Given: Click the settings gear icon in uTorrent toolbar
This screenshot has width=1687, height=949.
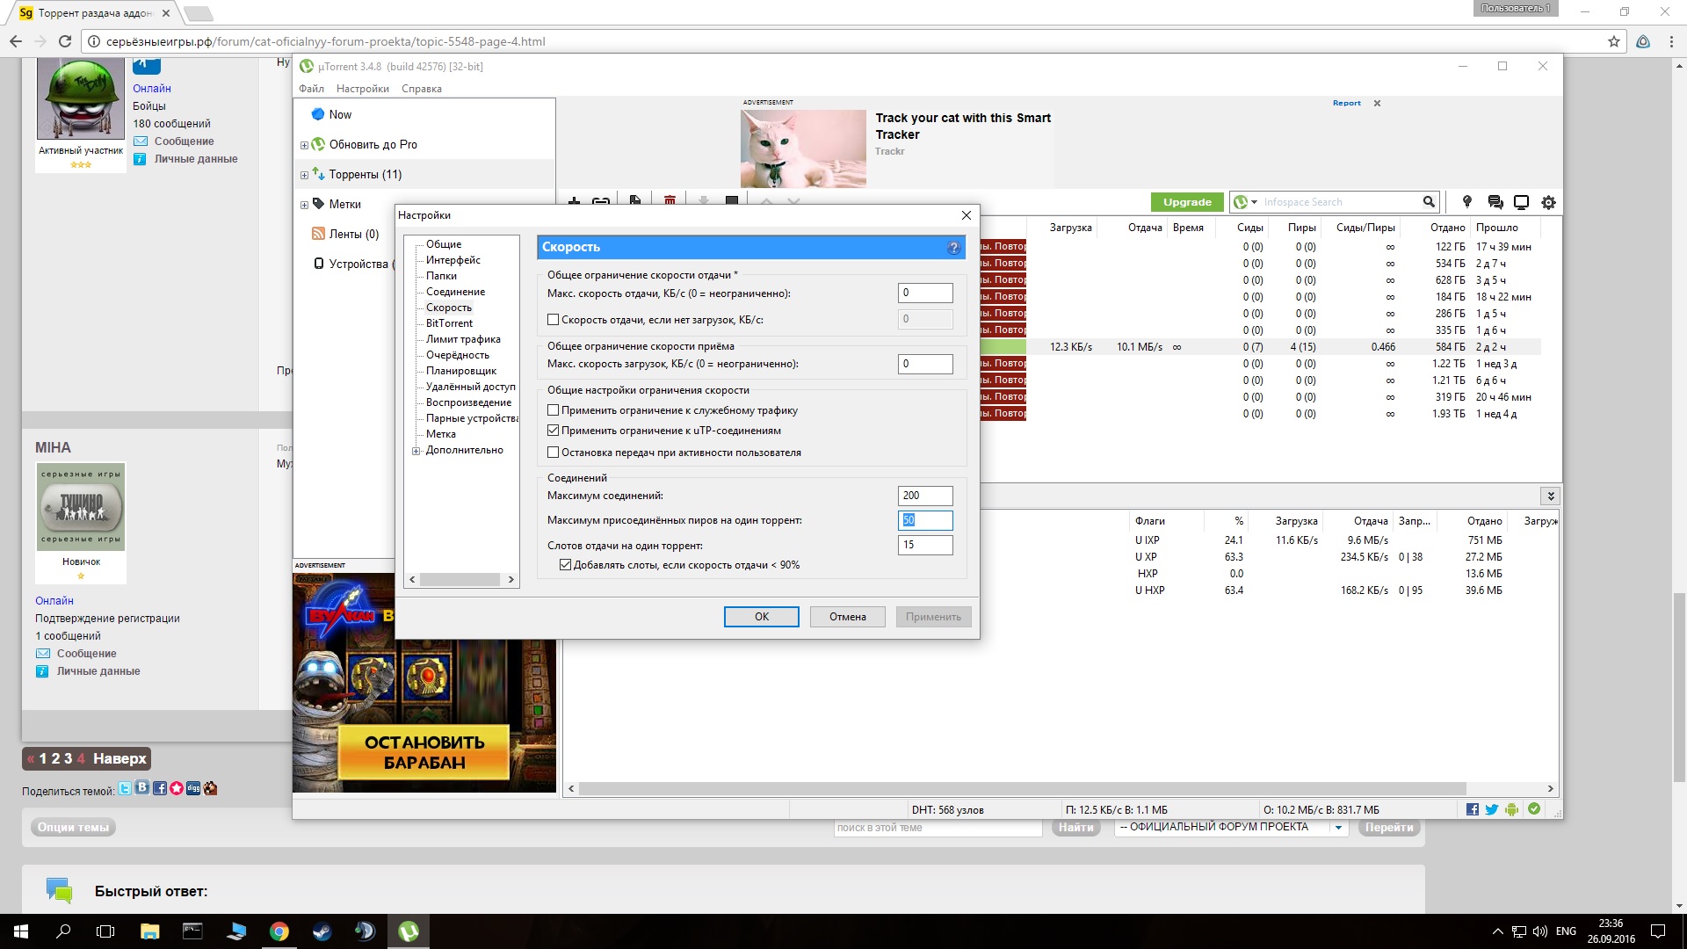Looking at the screenshot, I should pyautogui.click(x=1548, y=202).
